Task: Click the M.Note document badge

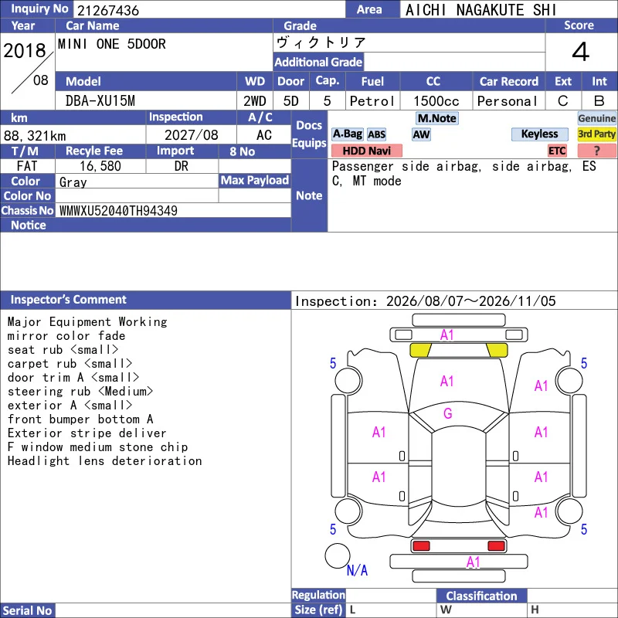Action: (437, 118)
